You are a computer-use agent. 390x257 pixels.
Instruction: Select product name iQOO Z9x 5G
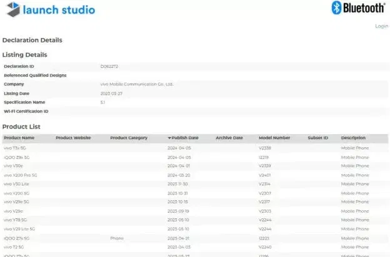coord(17,157)
